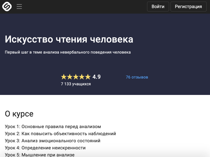Click the fourth rating star
Screen dimensions: 210x157
82,77
